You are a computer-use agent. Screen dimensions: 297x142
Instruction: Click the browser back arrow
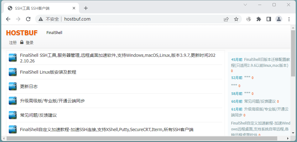coord(8,19)
